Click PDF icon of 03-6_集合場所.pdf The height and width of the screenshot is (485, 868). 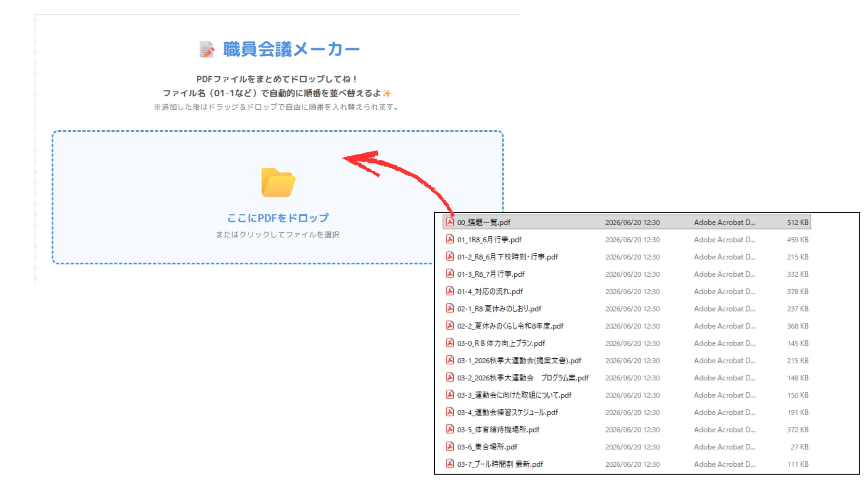tap(450, 447)
